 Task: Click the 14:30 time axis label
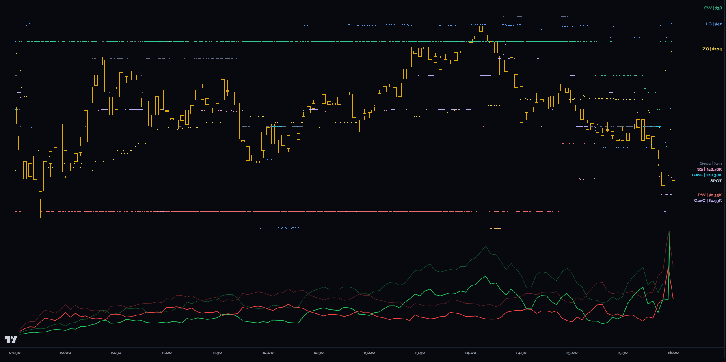(x=521, y=353)
